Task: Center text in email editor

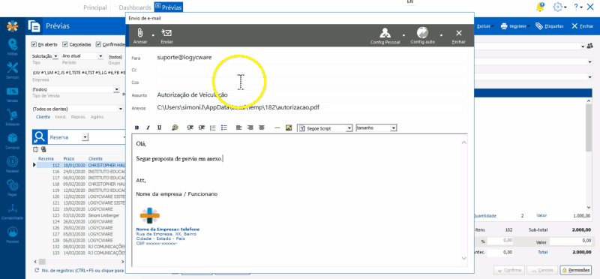Action: click(262, 127)
